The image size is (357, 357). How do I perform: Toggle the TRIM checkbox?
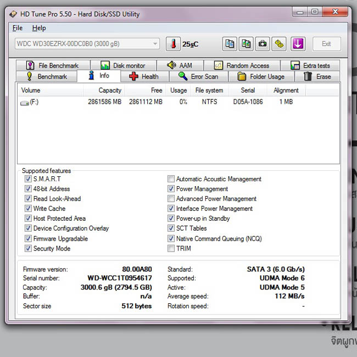coord(171,248)
